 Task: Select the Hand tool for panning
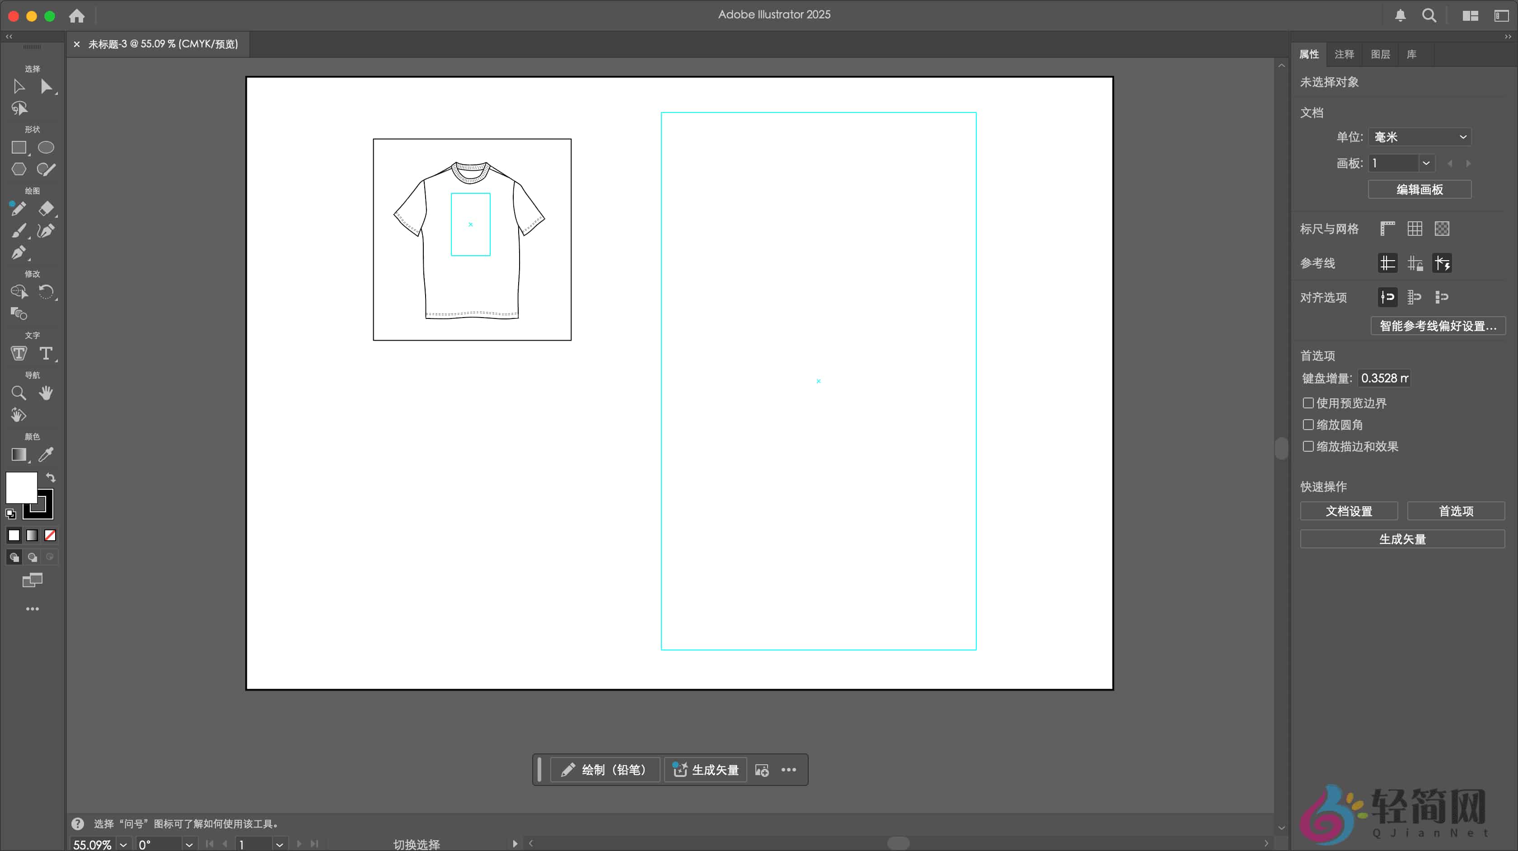pyautogui.click(x=47, y=393)
